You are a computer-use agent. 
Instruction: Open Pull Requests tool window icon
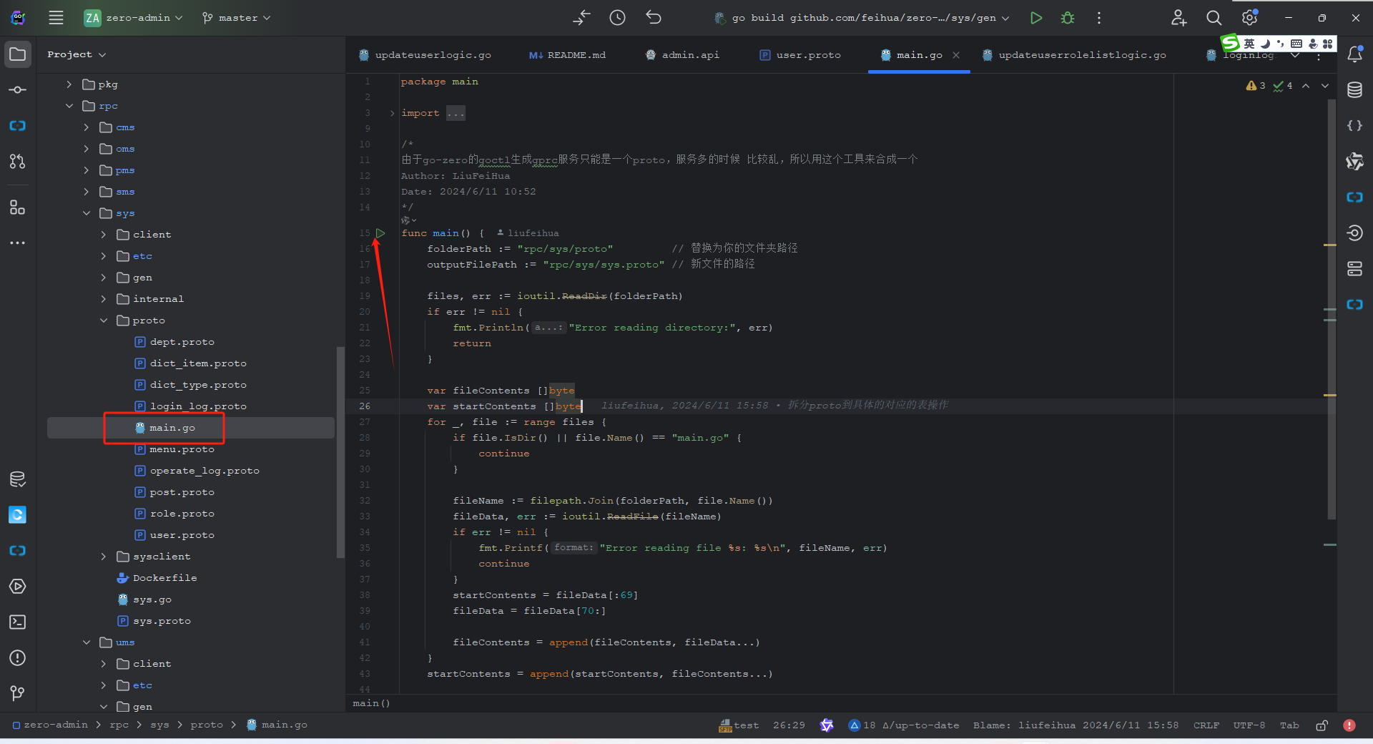pos(18,162)
